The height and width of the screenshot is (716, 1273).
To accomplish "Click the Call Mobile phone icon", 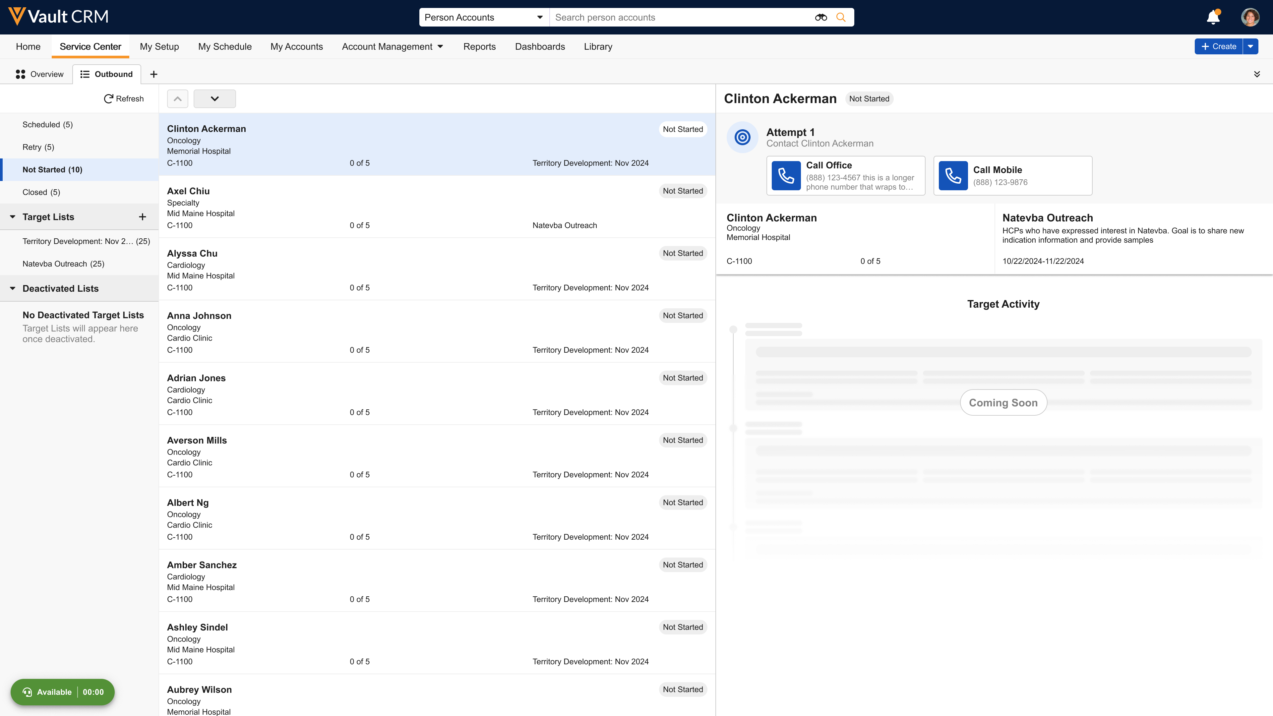I will (x=953, y=176).
